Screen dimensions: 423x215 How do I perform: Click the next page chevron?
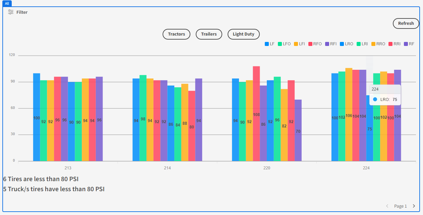click(x=414, y=206)
